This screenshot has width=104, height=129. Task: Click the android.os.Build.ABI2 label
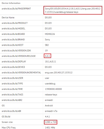(x=12, y=100)
